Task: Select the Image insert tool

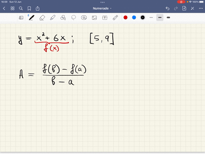Action: coord(94,18)
